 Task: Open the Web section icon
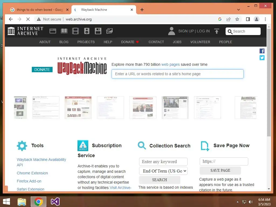53,31
